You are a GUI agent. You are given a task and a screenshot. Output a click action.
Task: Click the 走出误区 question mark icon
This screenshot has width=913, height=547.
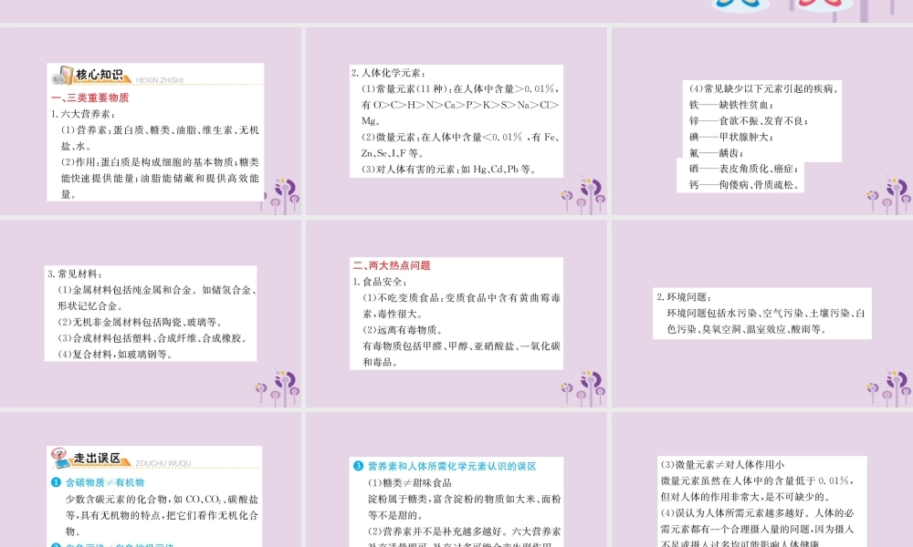click(x=60, y=458)
